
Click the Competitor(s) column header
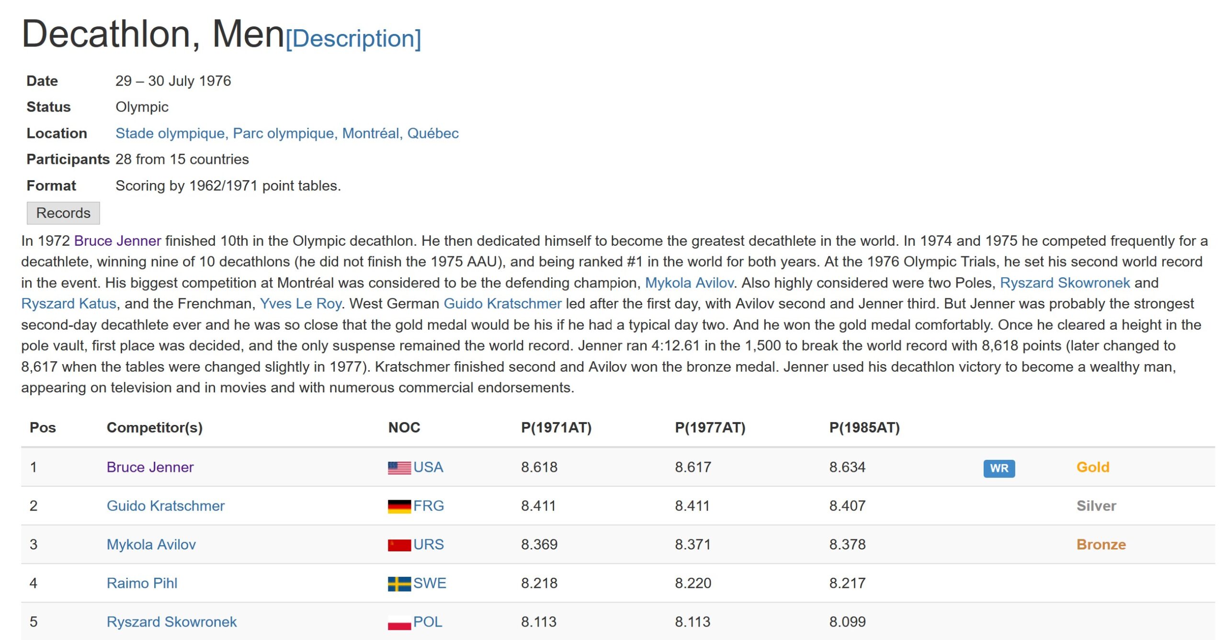tap(155, 427)
